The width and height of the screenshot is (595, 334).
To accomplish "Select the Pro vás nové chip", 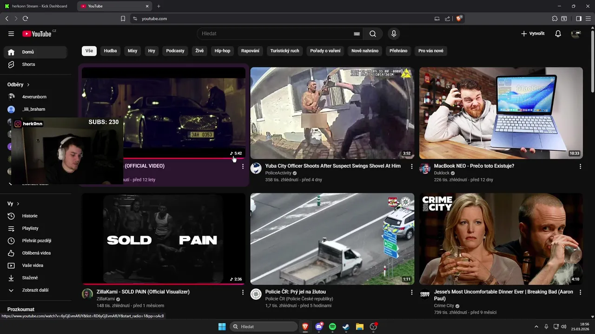I will [431, 51].
